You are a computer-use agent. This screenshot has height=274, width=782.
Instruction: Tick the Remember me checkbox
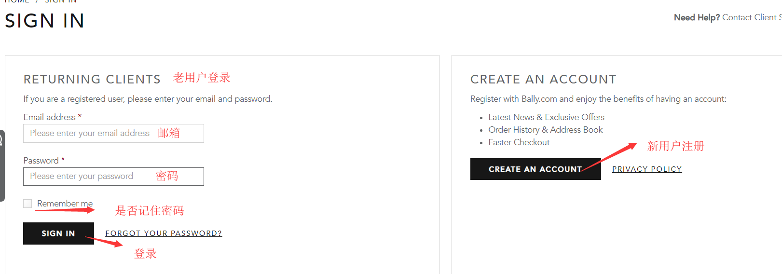point(27,204)
